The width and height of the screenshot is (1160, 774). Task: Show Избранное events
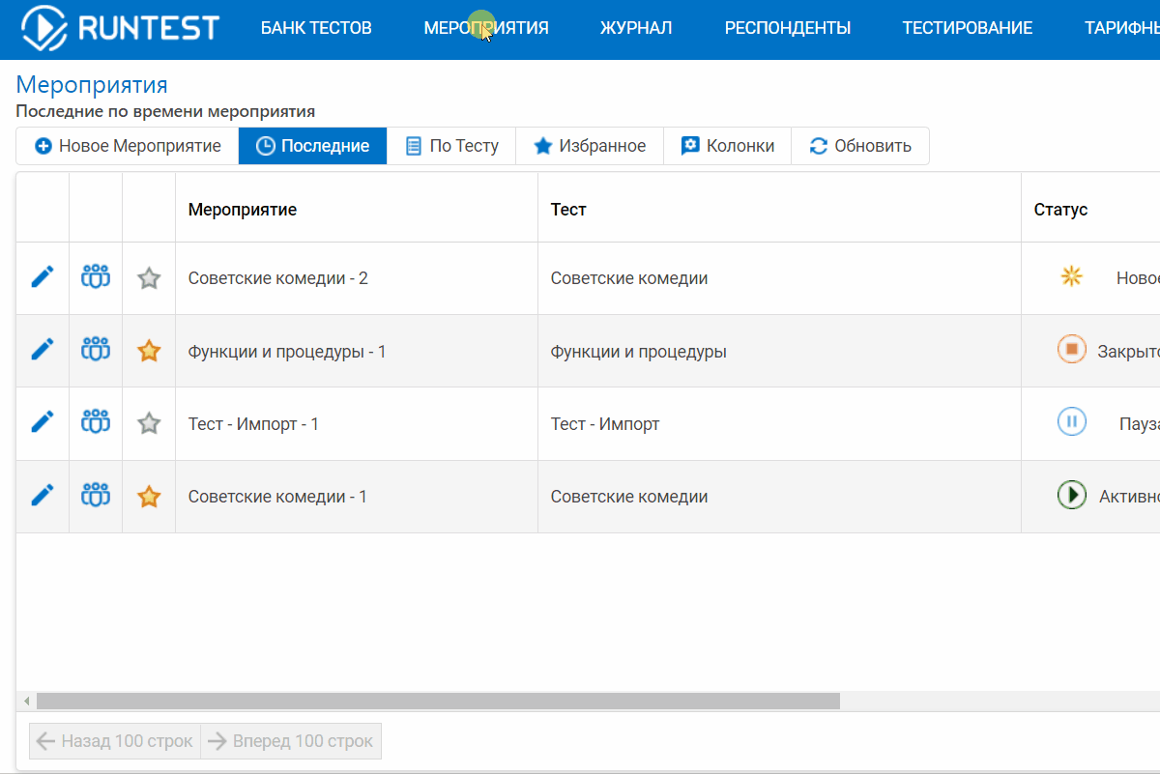590,146
